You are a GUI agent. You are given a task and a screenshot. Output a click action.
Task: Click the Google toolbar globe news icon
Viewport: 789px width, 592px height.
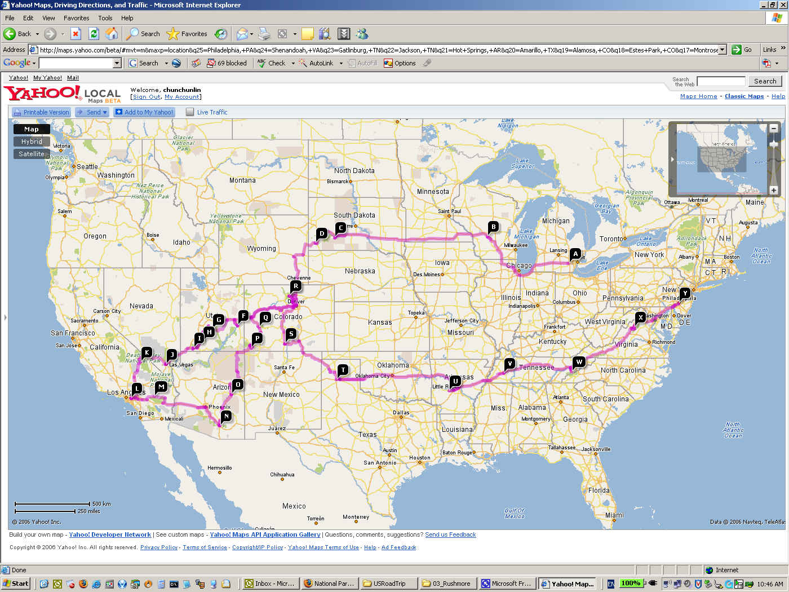[x=176, y=63]
